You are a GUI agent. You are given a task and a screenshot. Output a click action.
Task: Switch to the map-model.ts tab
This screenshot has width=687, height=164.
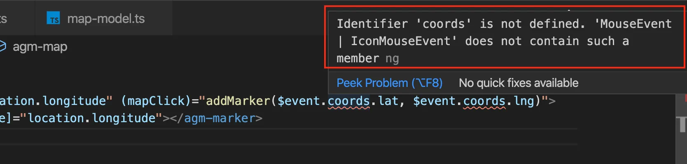(x=105, y=19)
